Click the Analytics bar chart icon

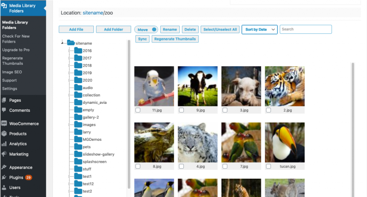click(x=4, y=144)
